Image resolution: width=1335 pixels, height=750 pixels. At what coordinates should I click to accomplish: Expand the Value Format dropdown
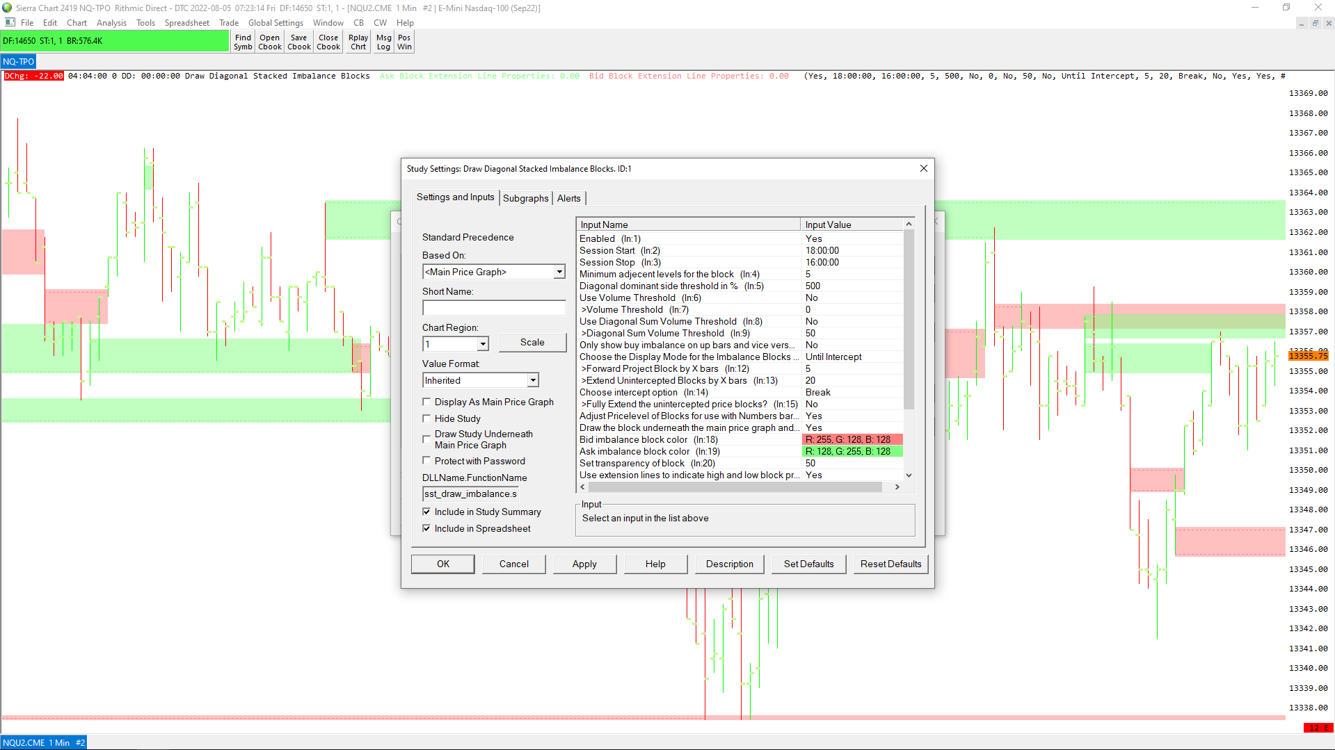point(533,380)
